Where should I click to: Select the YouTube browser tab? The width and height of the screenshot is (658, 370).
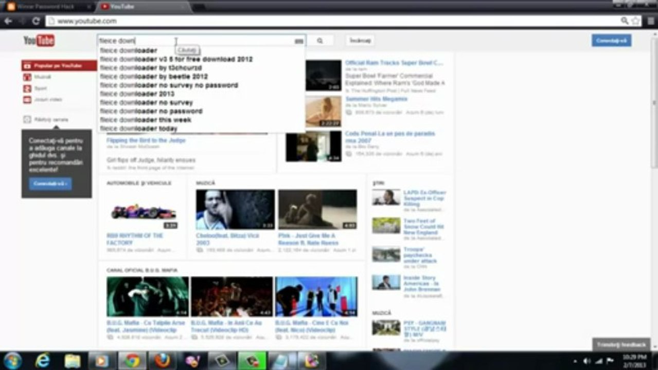click(141, 7)
